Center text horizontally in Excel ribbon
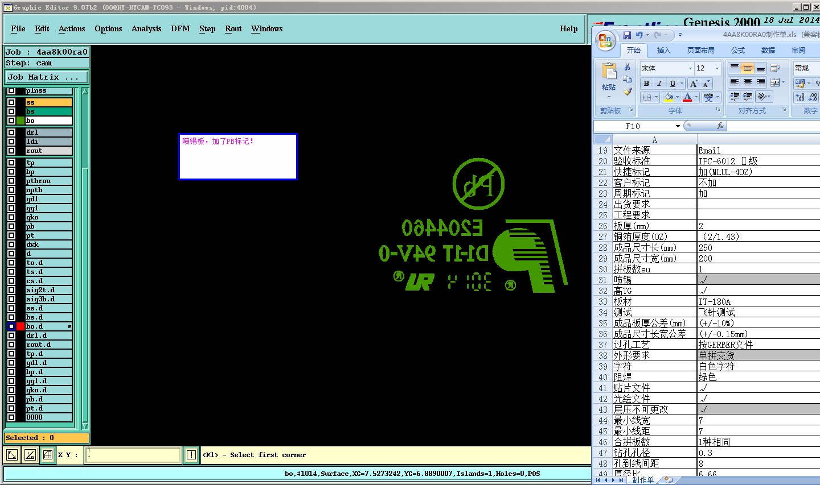The height and width of the screenshot is (485, 820). pos(748,82)
